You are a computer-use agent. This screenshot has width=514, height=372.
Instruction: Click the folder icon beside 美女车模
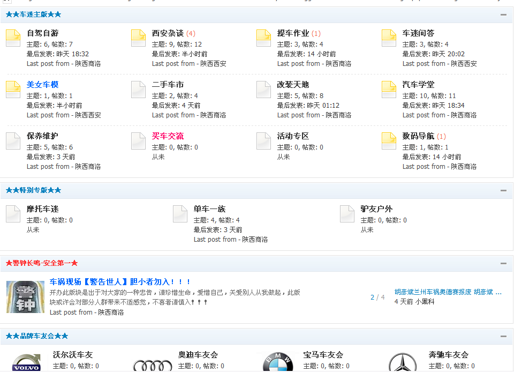(13, 90)
